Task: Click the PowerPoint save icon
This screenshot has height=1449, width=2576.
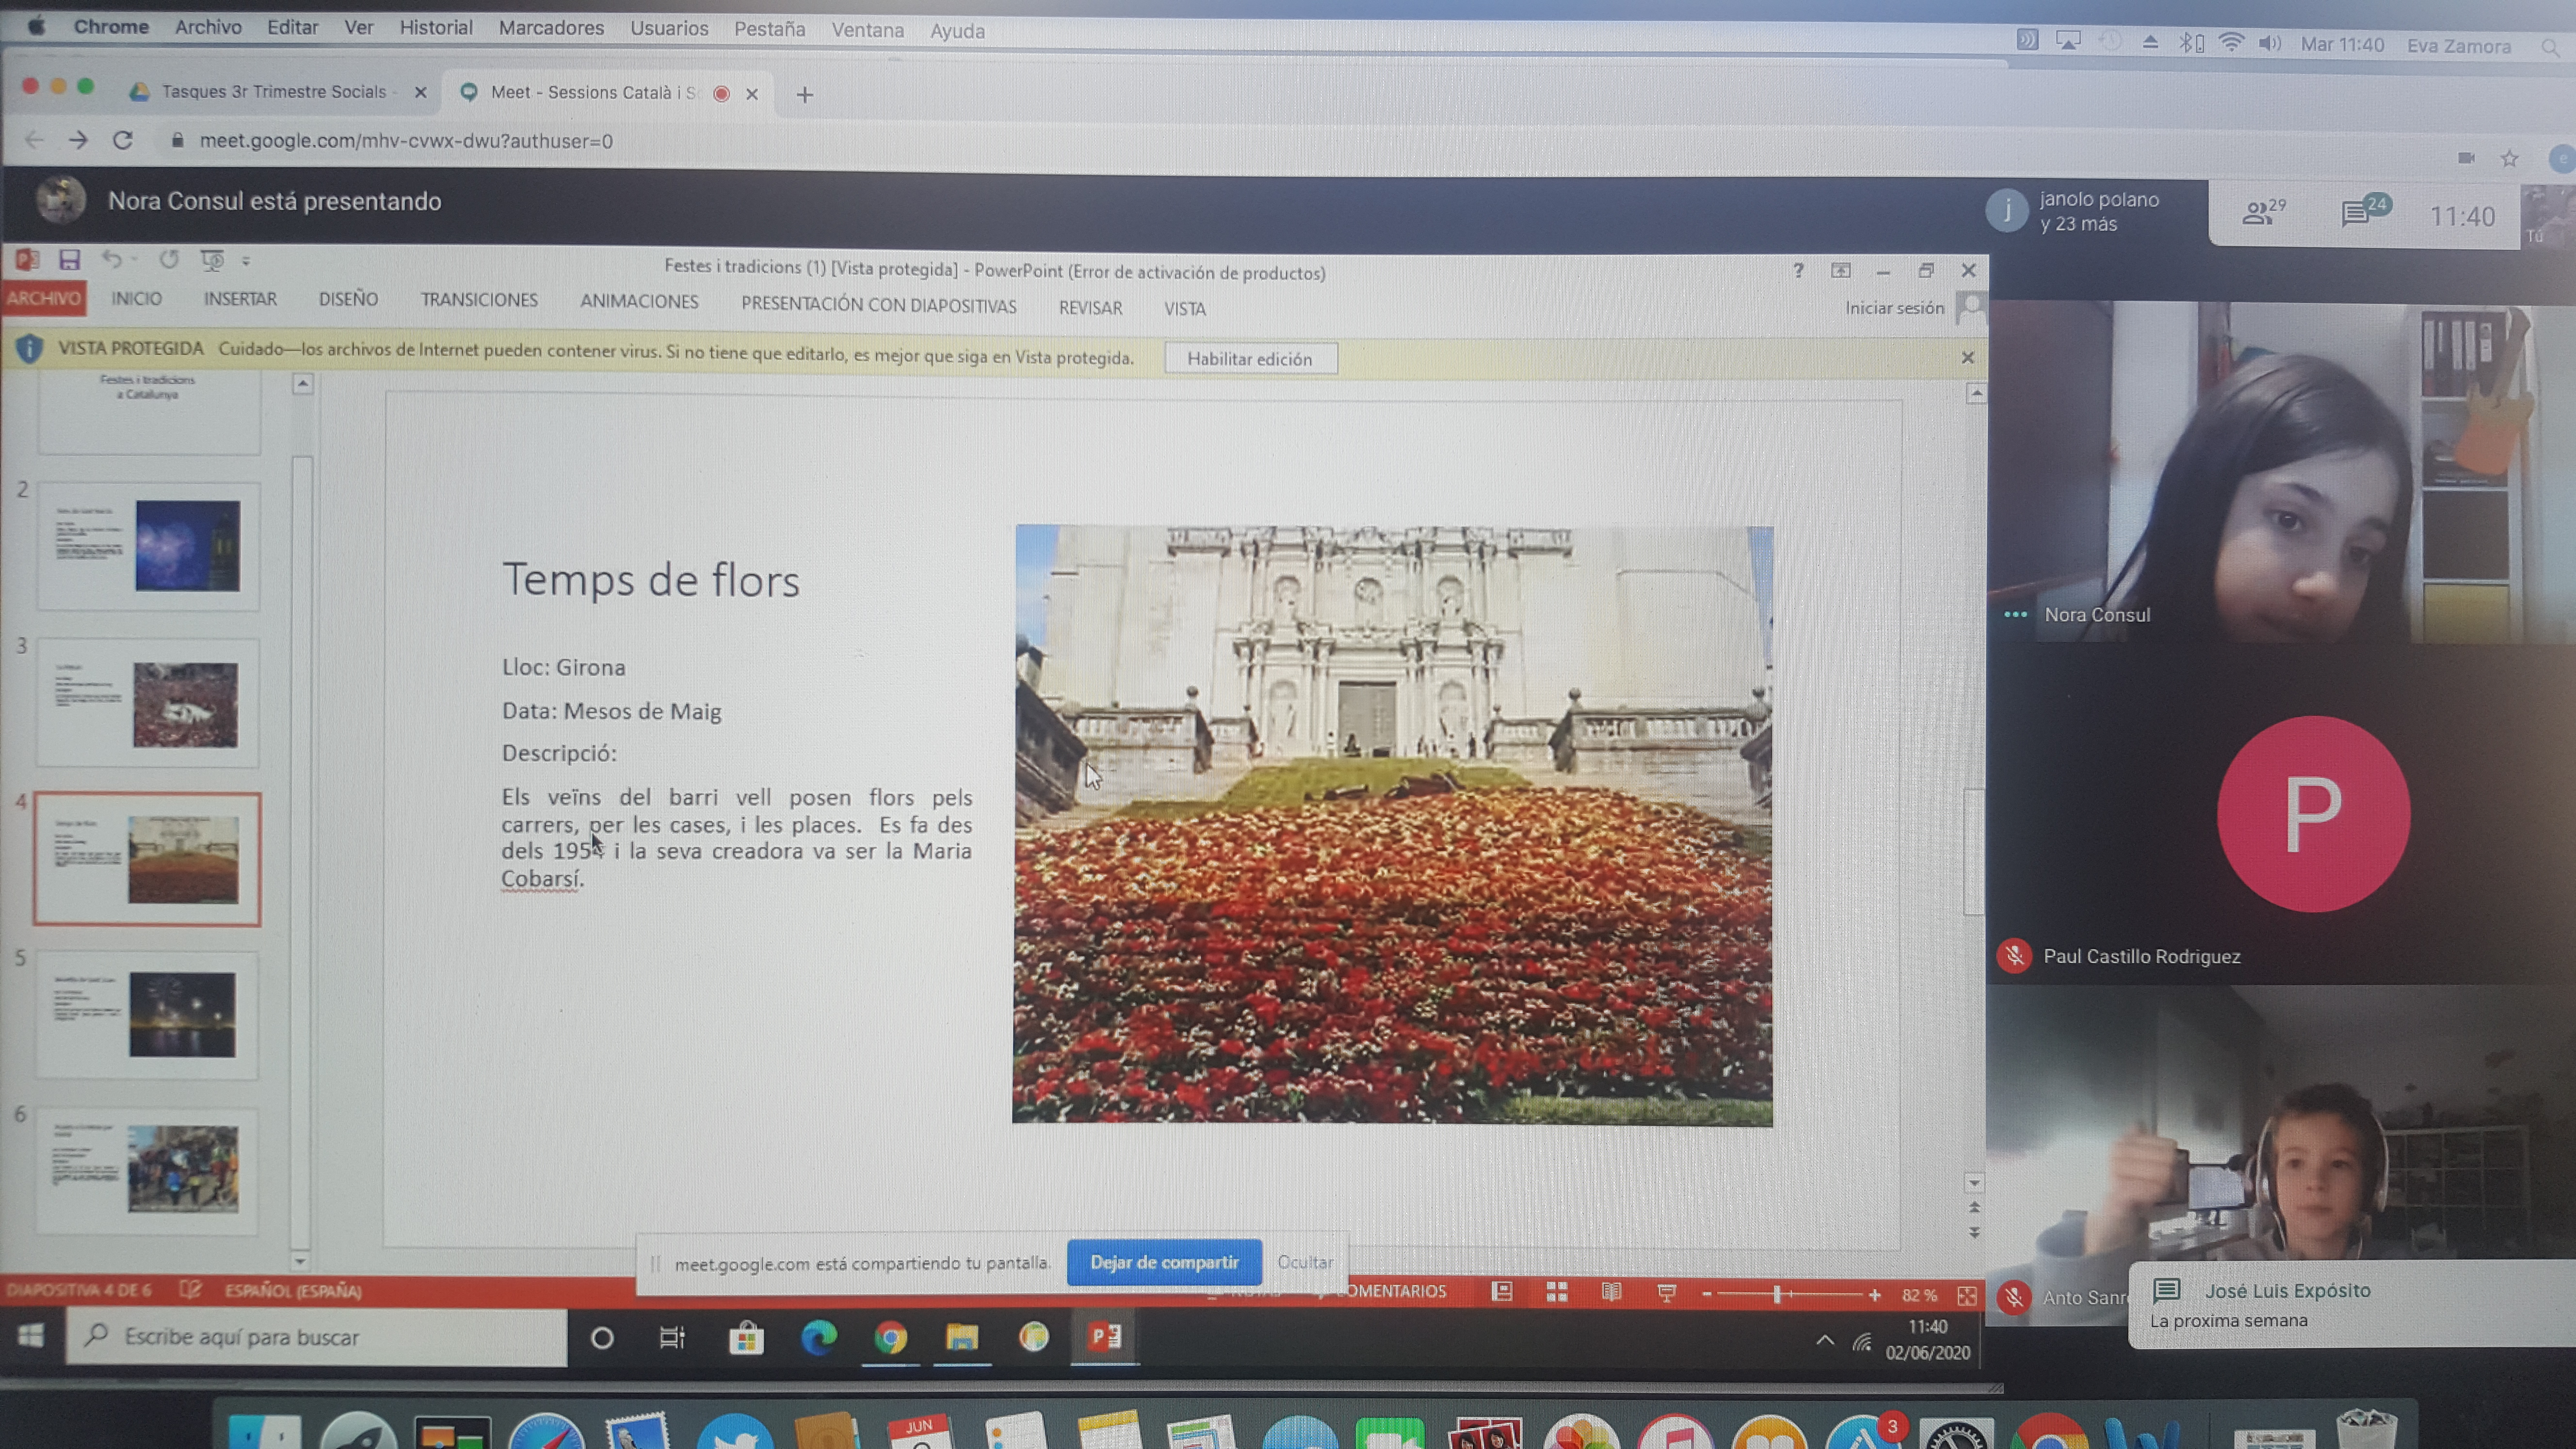Action: pos(69,260)
